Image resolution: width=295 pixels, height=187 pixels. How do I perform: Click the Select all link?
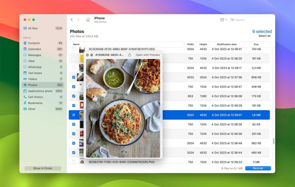pyautogui.click(x=264, y=36)
